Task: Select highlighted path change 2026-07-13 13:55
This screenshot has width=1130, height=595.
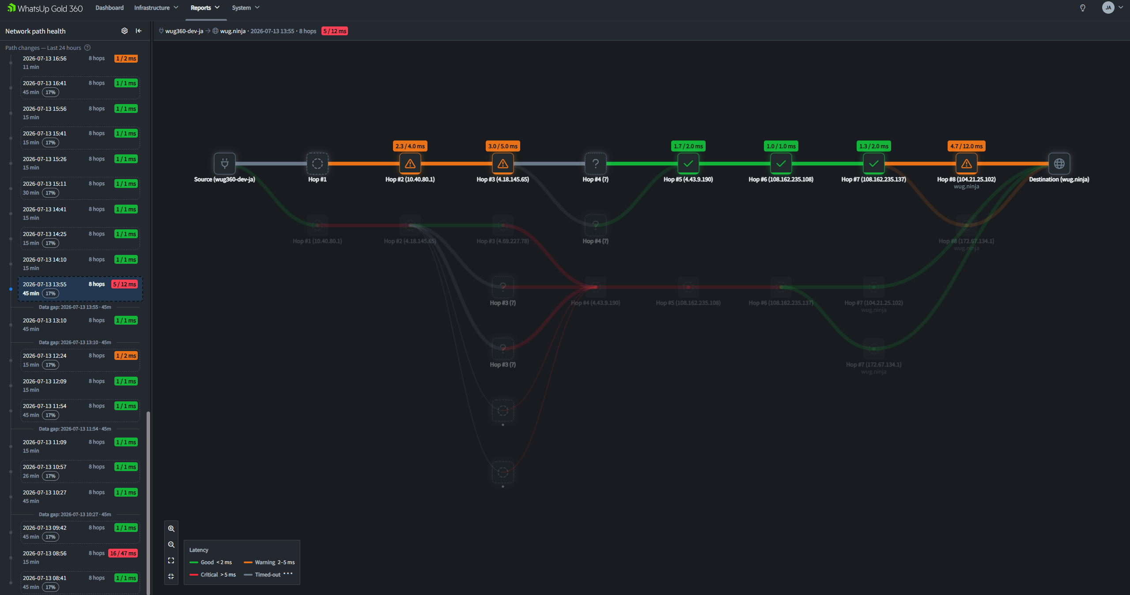Action: (80, 289)
